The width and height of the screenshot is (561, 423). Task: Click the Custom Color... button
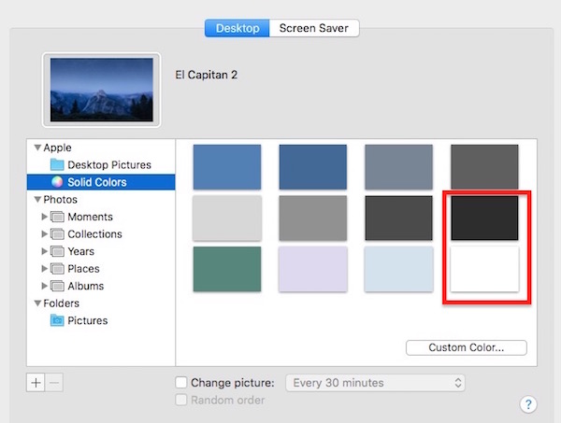tap(466, 347)
